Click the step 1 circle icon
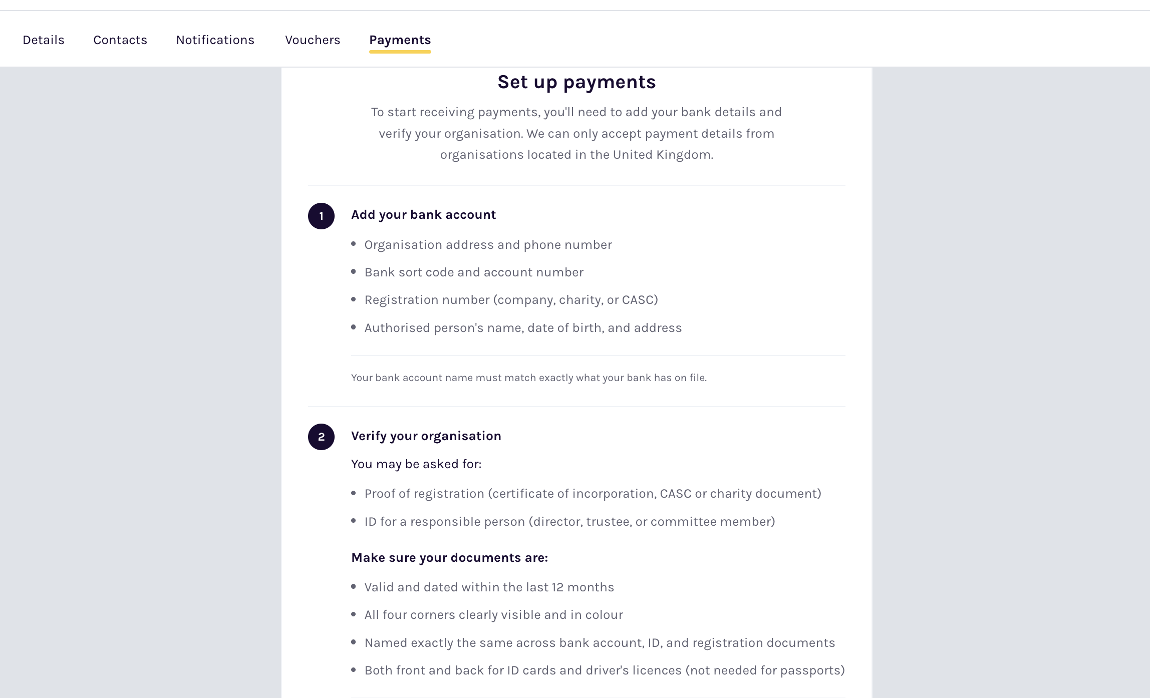This screenshot has height=698, width=1150. pos(321,216)
